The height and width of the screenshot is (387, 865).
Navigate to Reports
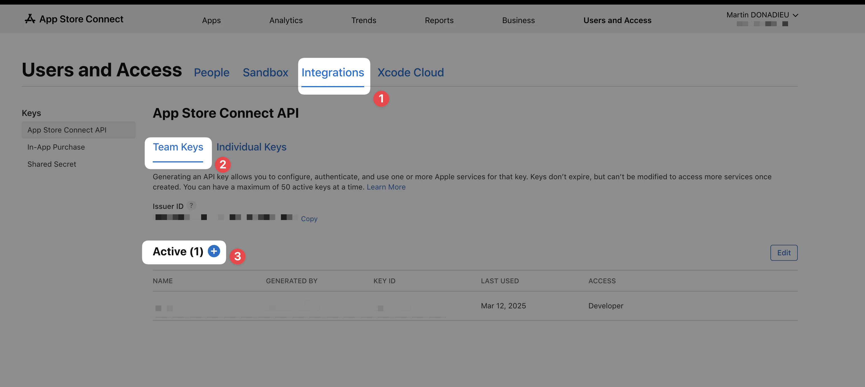(439, 21)
